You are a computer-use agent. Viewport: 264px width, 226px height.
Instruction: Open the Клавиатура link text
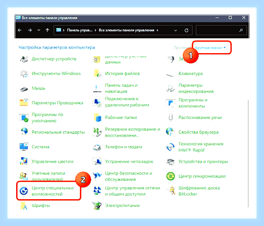click(190, 73)
